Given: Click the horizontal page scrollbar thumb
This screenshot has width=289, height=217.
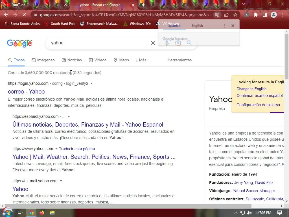Looking at the screenshot, I should tap(128, 206).
